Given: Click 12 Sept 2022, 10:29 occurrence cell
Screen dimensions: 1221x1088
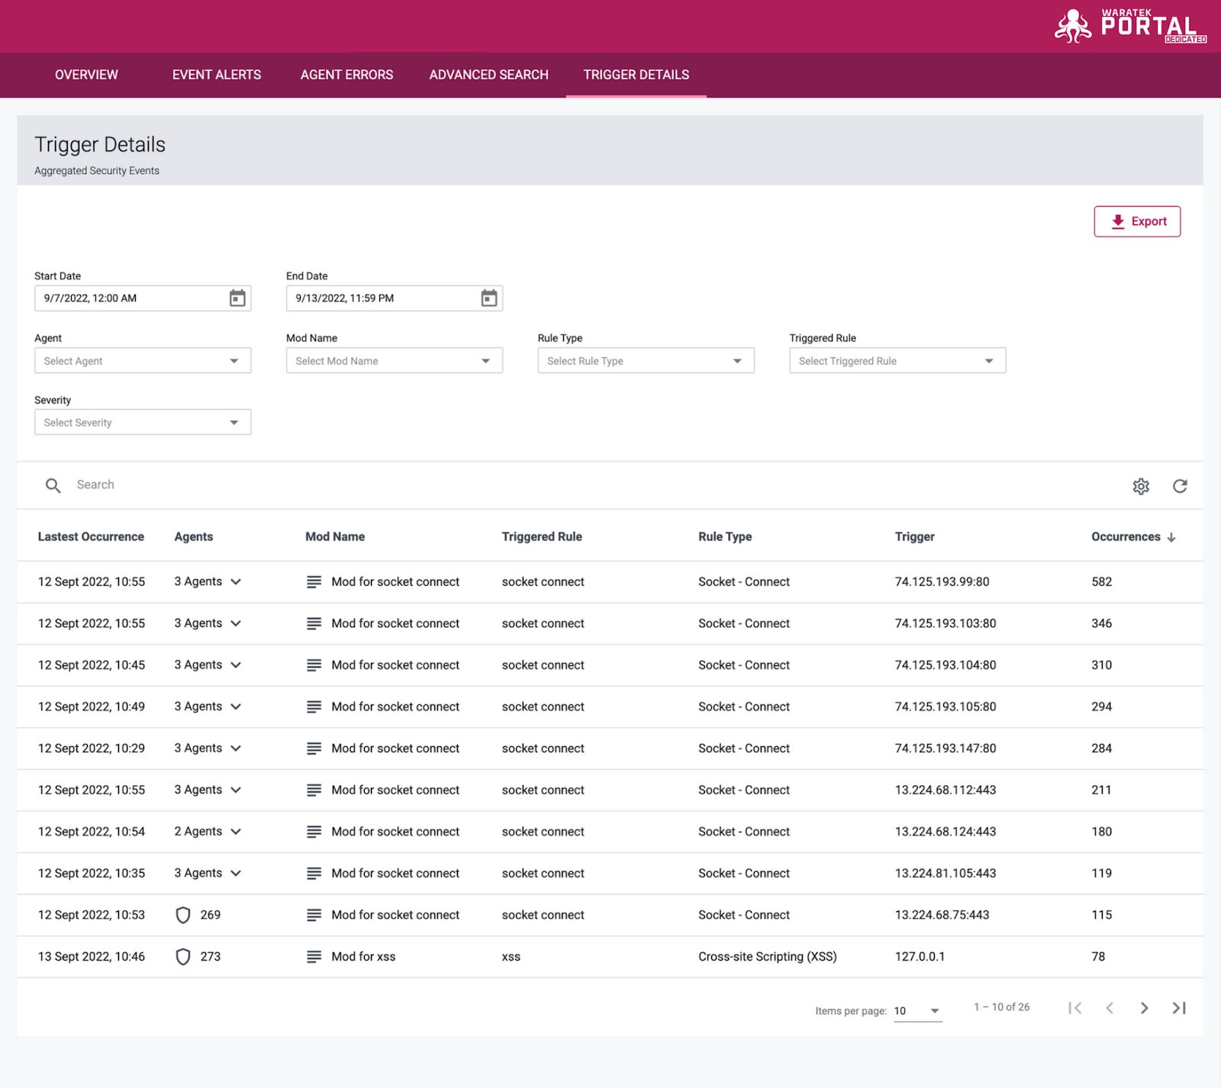Looking at the screenshot, I should click(x=92, y=748).
